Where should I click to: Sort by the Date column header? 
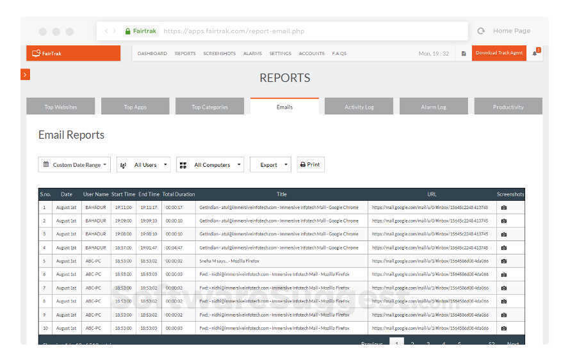pyautogui.click(x=67, y=194)
